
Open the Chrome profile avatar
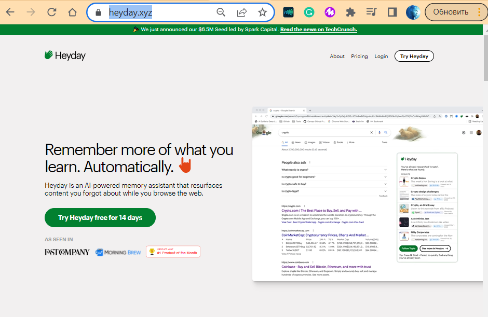pyautogui.click(x=413, y=12)
